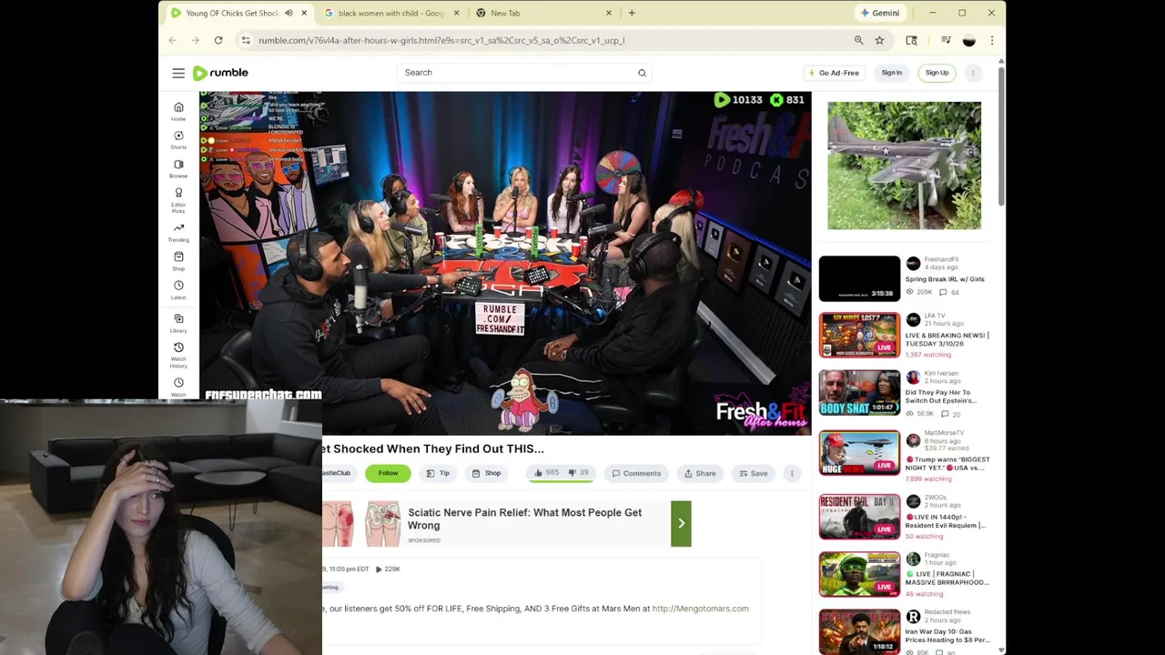Open the Chrome profile avatar
Screen dimensions: 1165x655
(x=969, y=40)
